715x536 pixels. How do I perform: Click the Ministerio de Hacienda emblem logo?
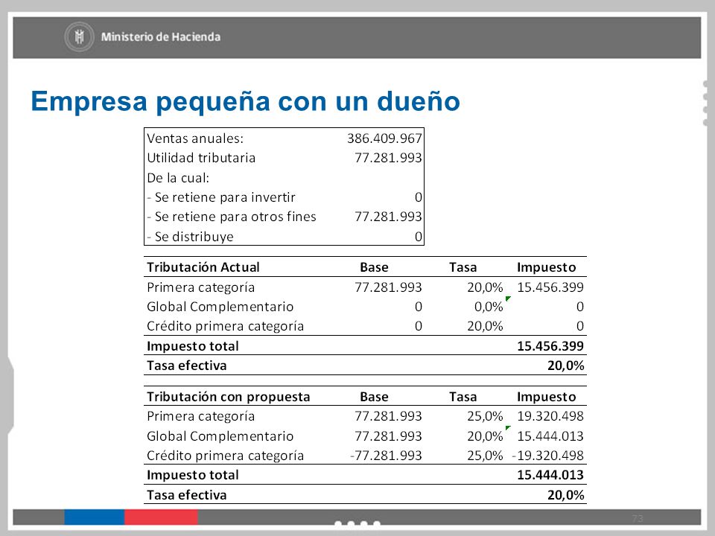click(80, 36)
